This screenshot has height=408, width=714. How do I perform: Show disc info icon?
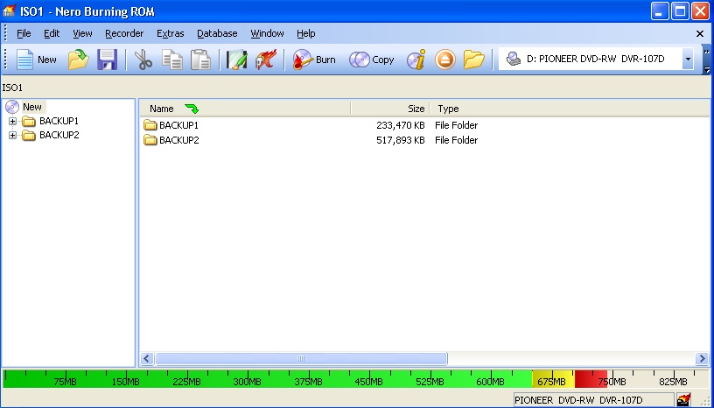pos(416,60)
